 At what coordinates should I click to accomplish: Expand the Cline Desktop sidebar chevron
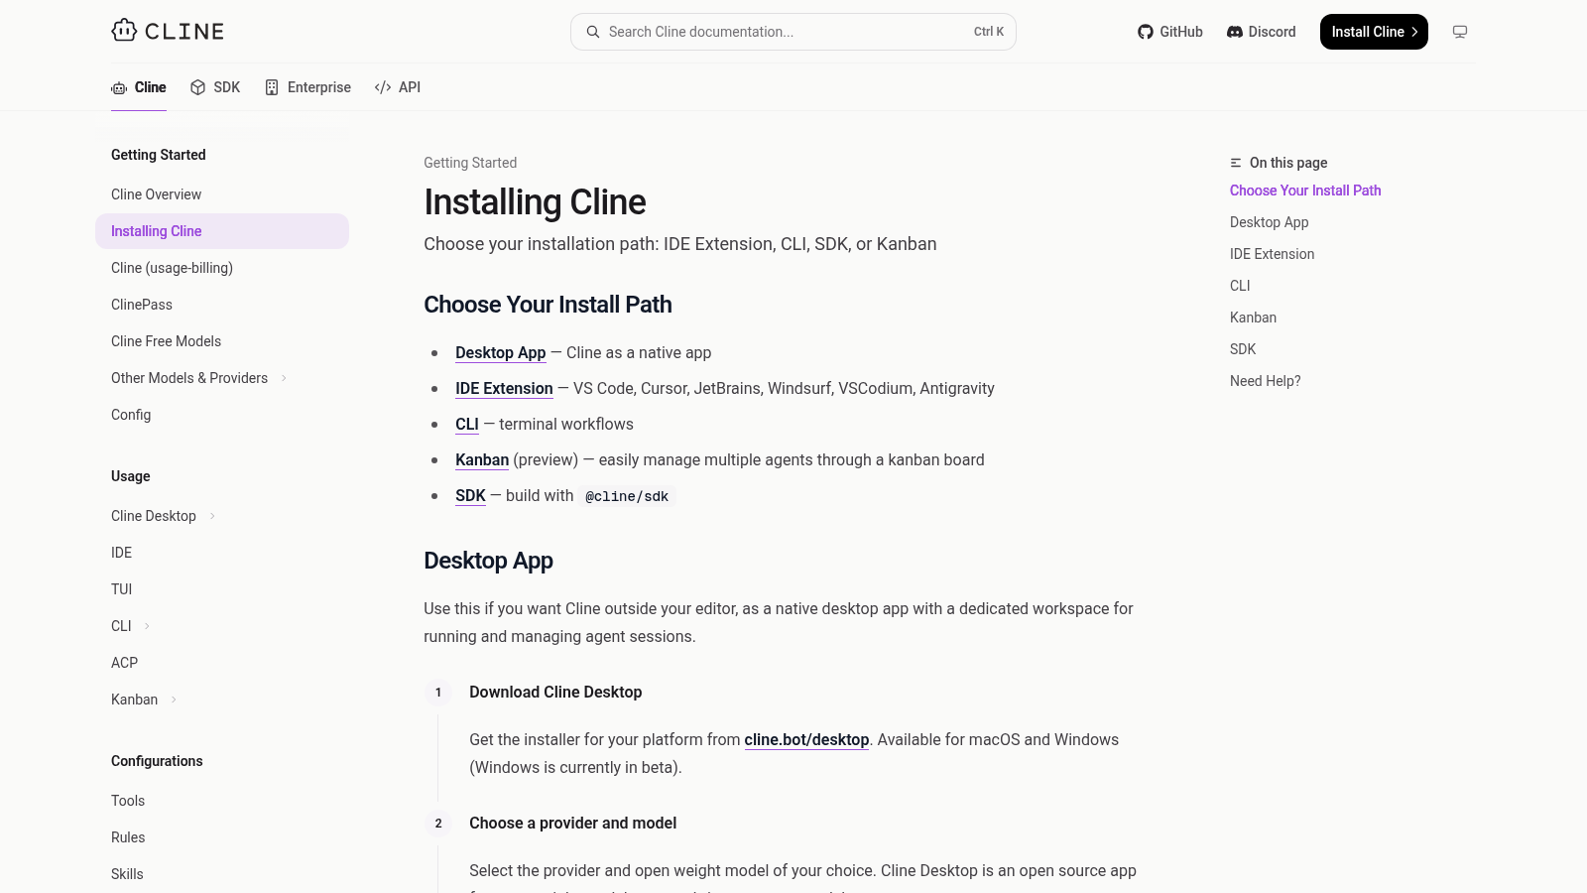pos(212,516)
